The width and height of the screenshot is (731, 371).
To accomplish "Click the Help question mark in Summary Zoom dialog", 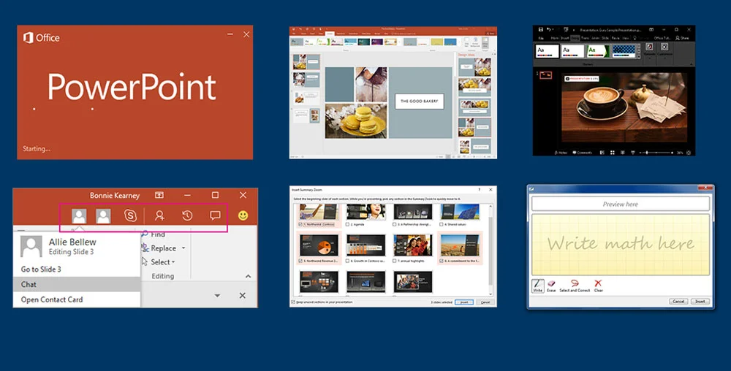I will coord(480,189).
